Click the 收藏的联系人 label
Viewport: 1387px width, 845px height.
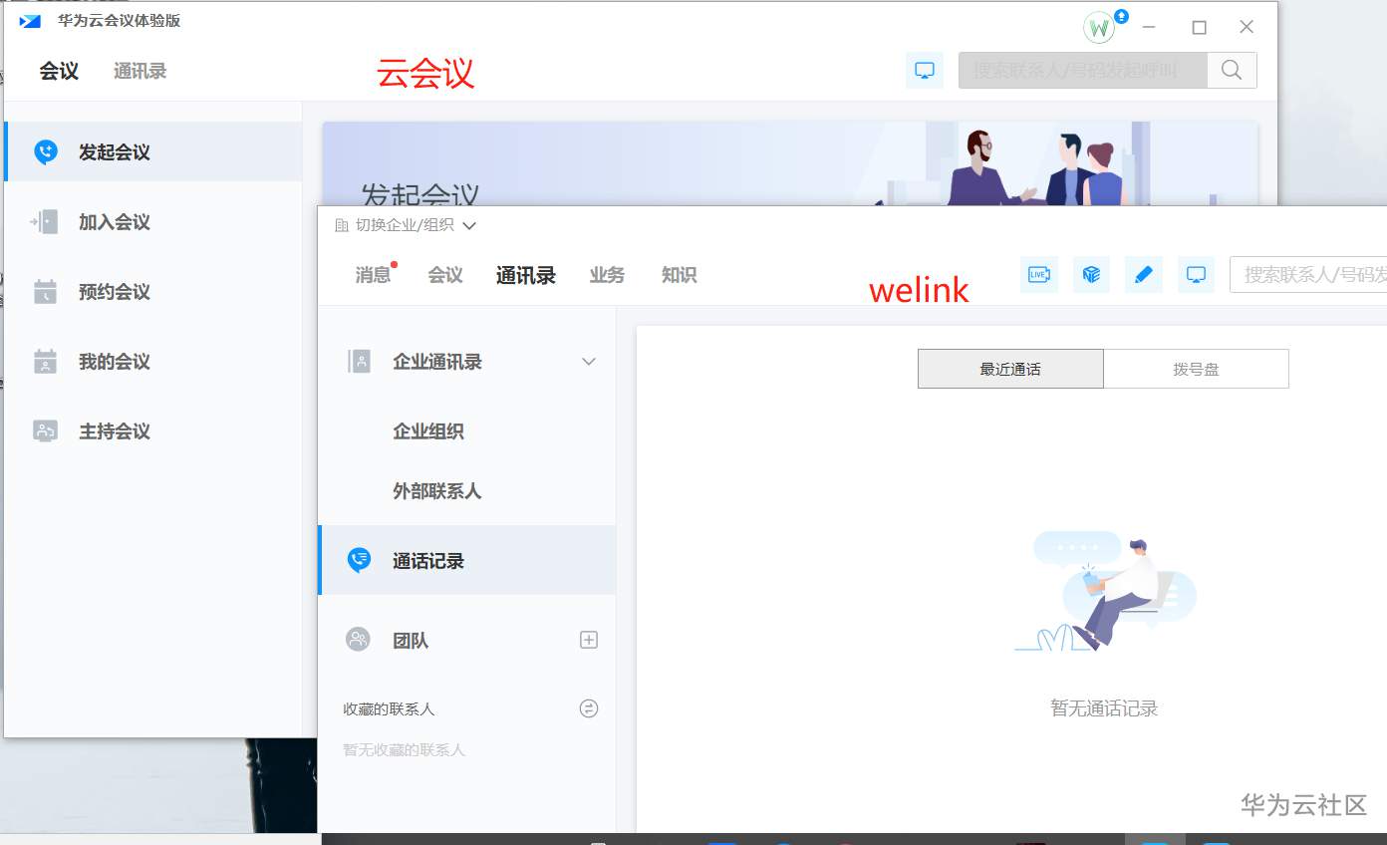(x=390, y=709)
